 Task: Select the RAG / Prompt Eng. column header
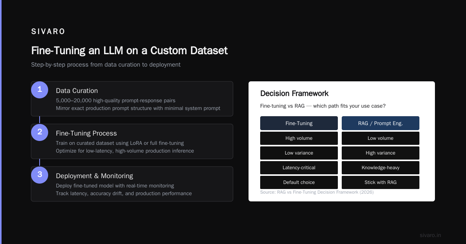coord(381,123)
